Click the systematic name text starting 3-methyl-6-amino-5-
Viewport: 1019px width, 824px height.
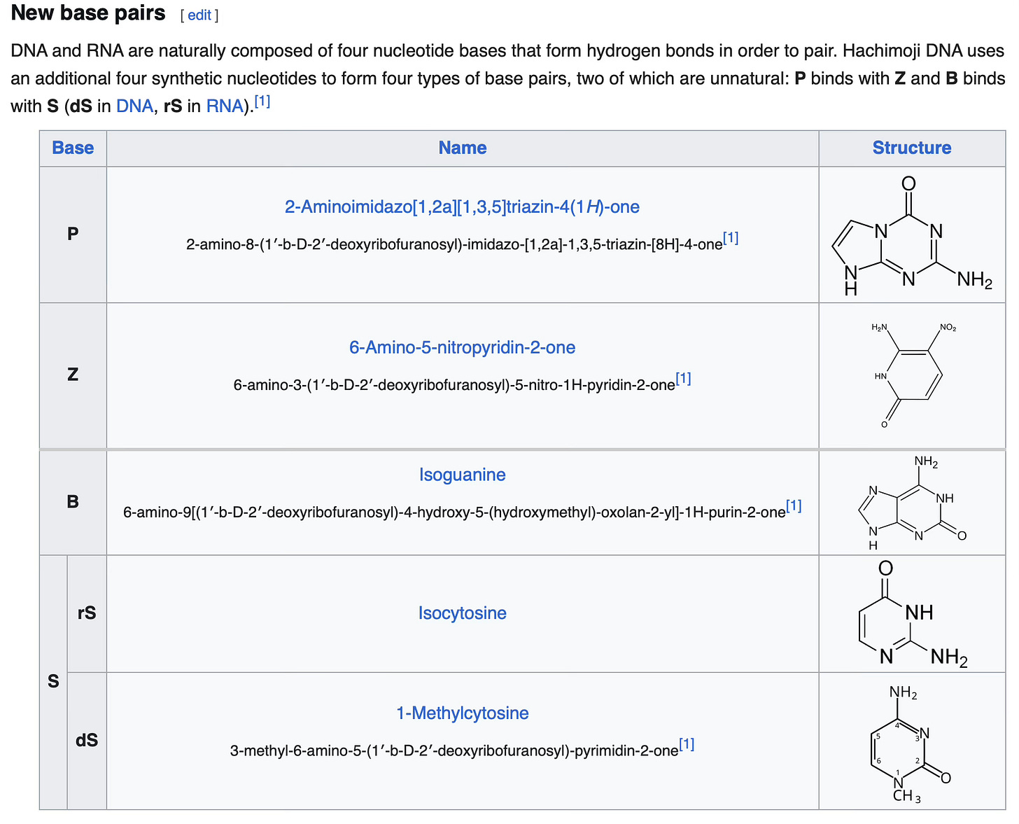454,750
